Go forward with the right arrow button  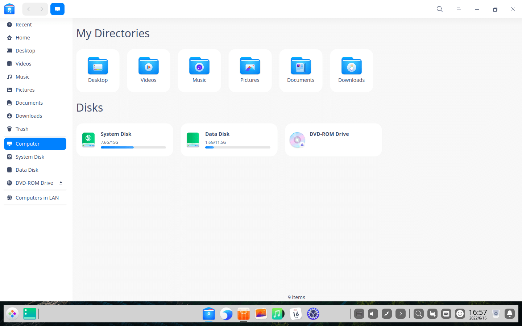click(42, 9)
